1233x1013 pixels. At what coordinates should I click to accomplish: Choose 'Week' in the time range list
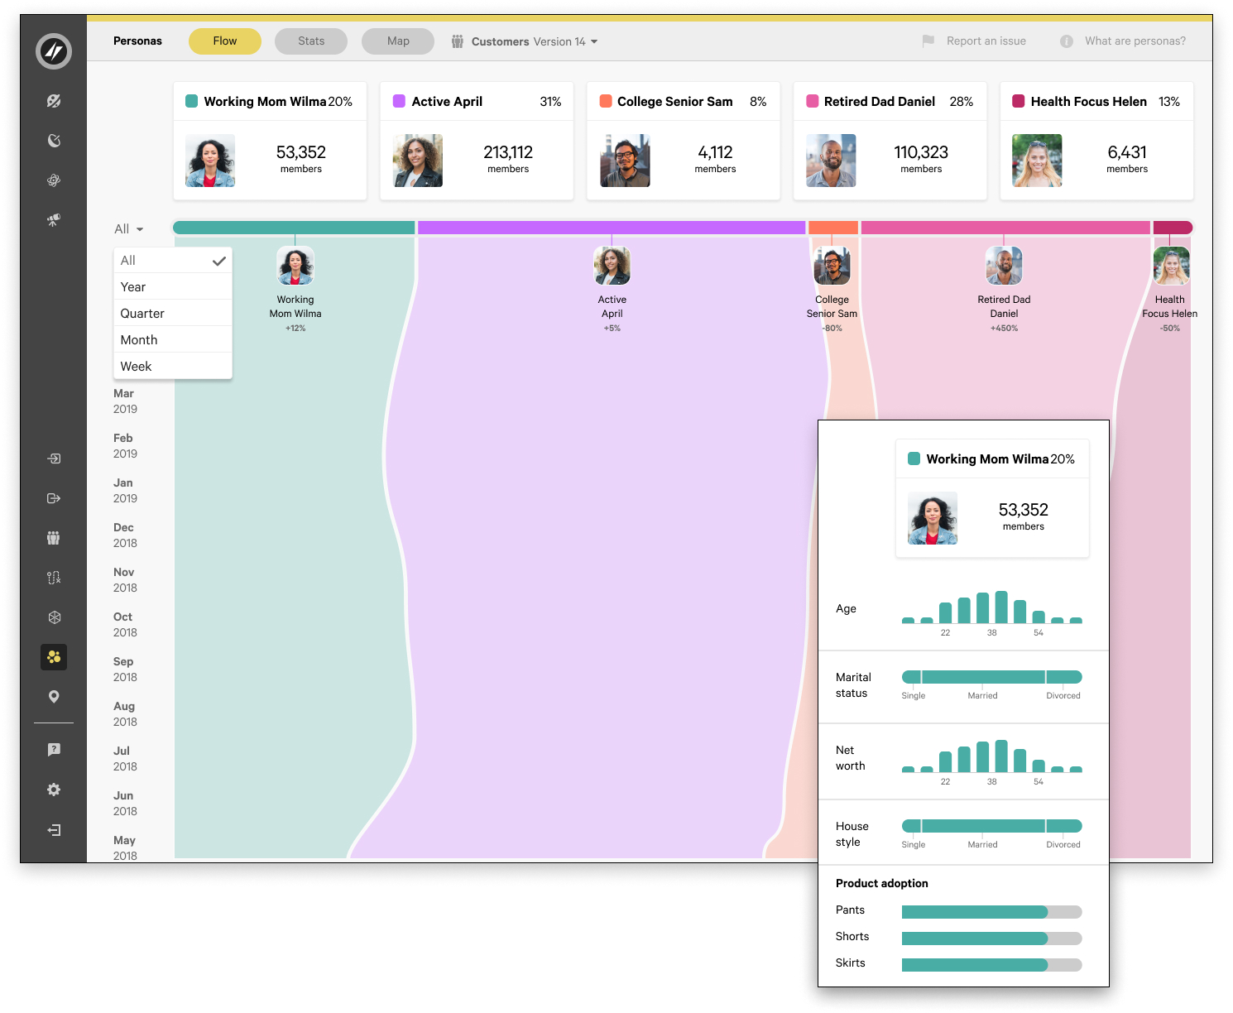pos(172,367)
